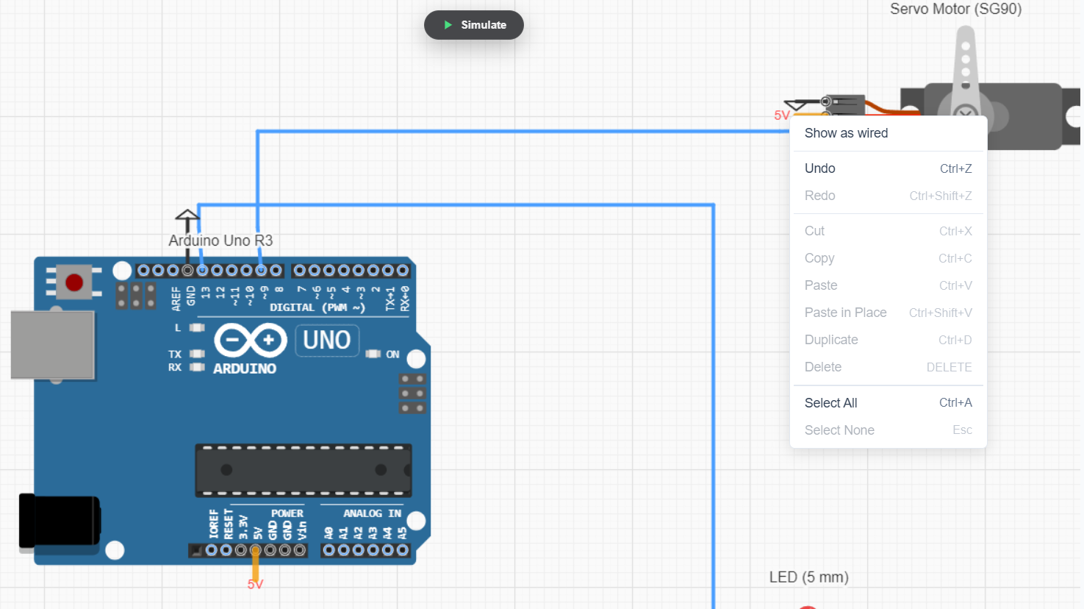Click the 5V label near the servo connector
Screen dimensions: 1084x609
tap(781, 115)
